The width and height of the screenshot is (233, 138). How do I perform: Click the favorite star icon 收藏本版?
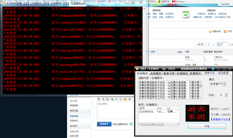210,32
